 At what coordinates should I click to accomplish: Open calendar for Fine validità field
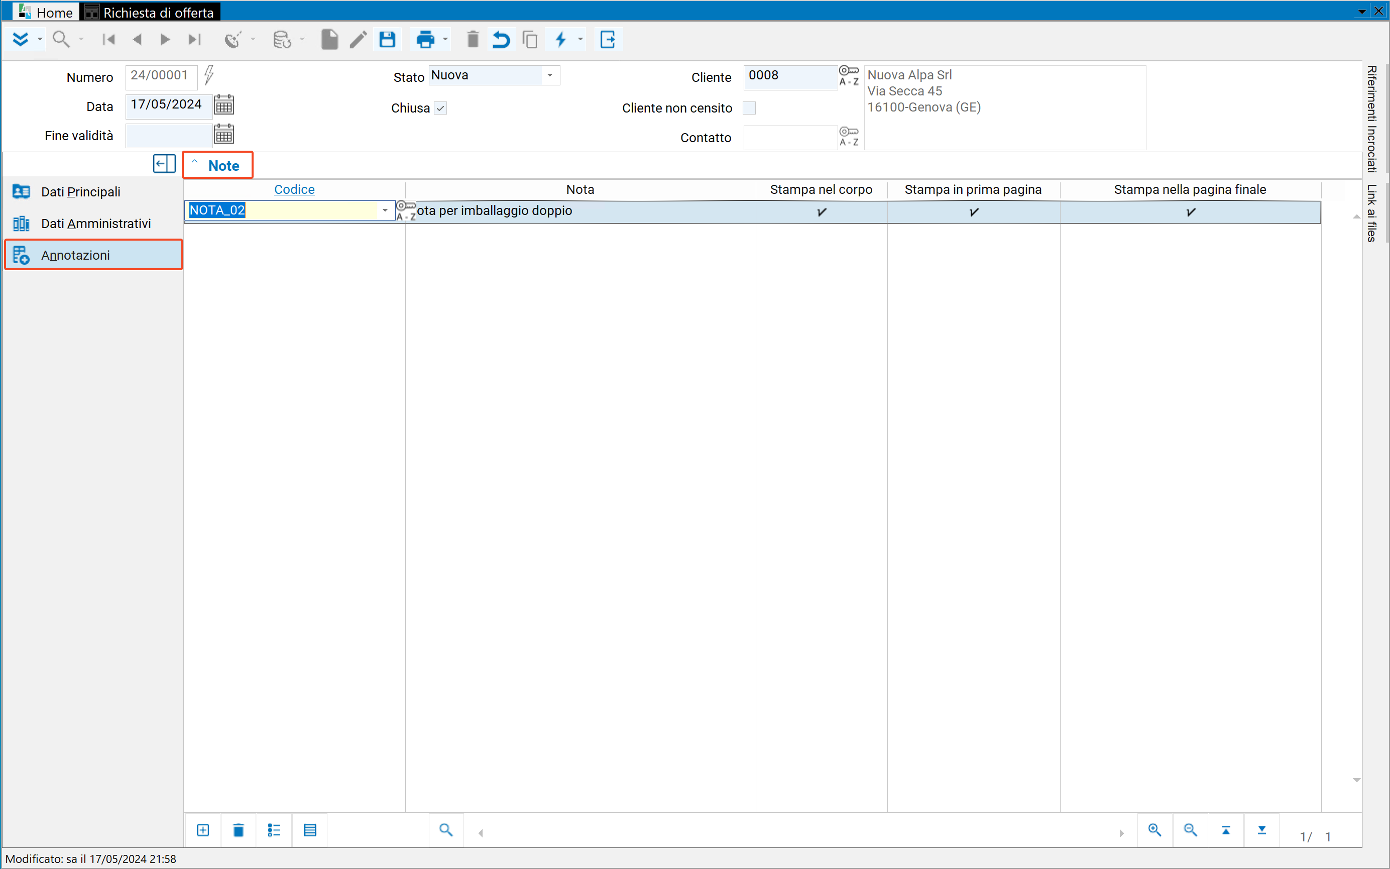[224, 134]
